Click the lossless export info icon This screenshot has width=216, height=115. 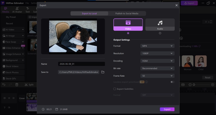(x=147, y=82)
